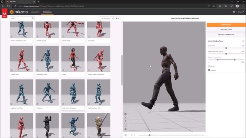Close the Mixamo browser tab
Image resolution: width=246 pixels, height=138 pixels.
pyautogui.click(x=34, y=2)
